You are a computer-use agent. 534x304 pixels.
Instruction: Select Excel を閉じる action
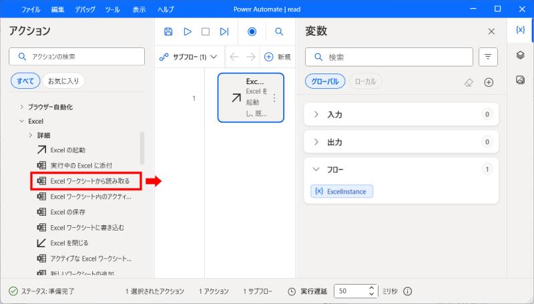point(62,243)
